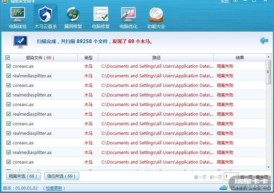Click the page number input field
This screenshot has width=274, height=193.
(231, 177)
